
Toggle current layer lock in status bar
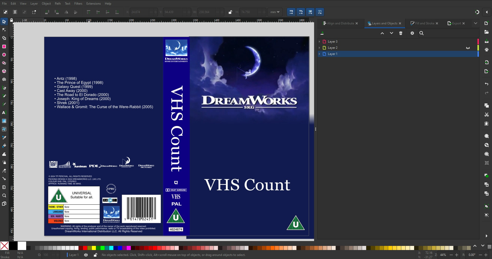(x=95, y=255)
